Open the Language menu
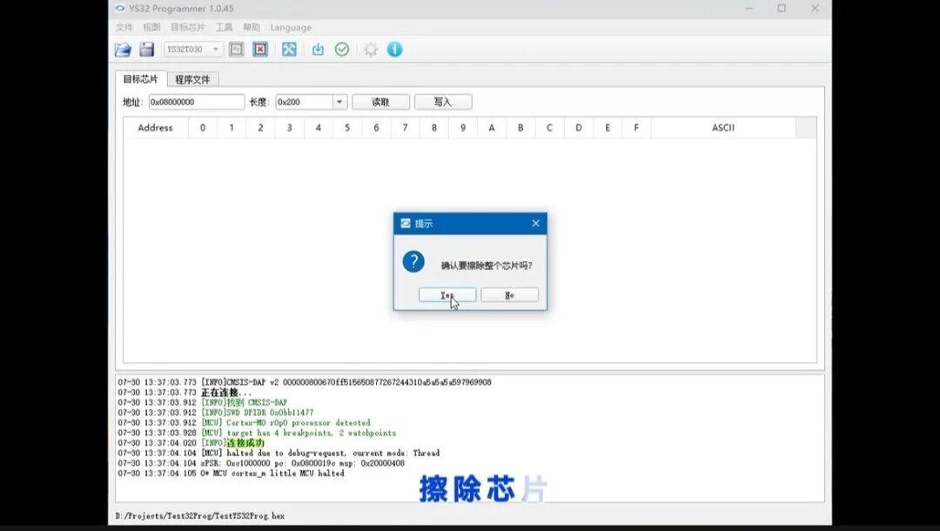This screenshot has height=531, width=940. pyautogui.click(x=291, y=28)
